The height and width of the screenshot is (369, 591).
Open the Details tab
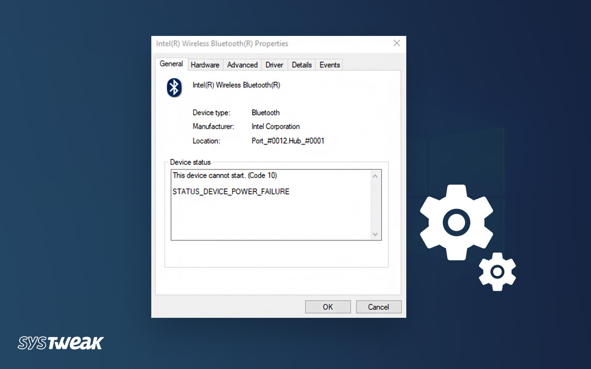301,64
